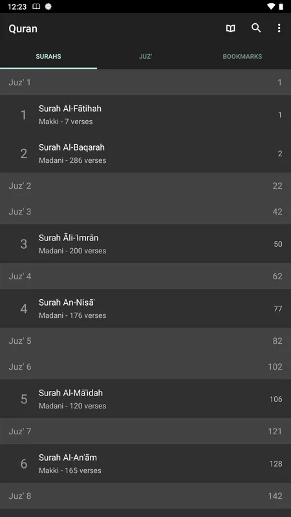This screenshot has height=517, width=291.
Task: Tap the search magnifier icon
Action: point(256,28)
